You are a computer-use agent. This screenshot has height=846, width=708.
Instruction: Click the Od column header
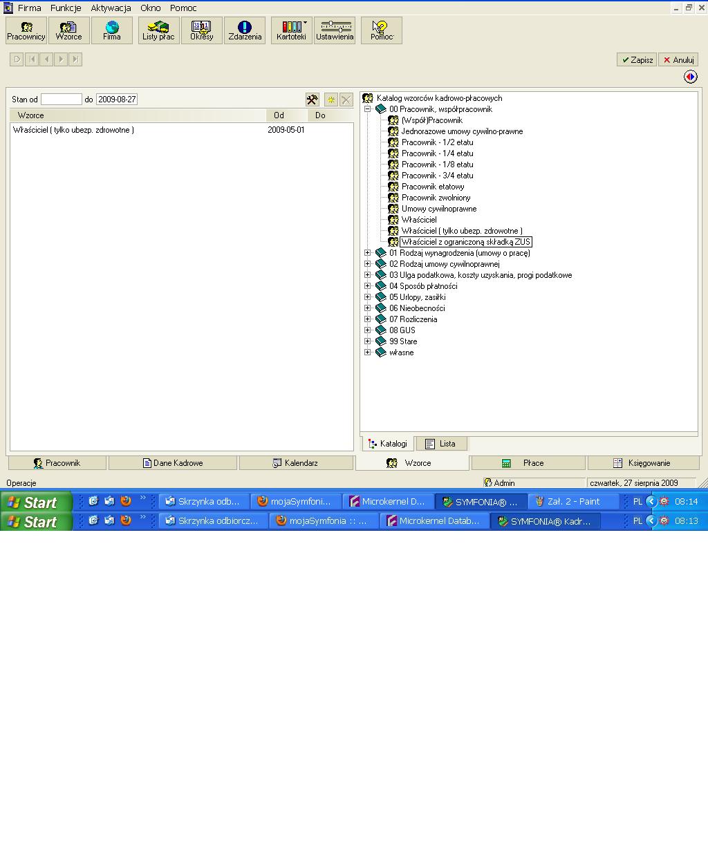[x=286, y=115]
